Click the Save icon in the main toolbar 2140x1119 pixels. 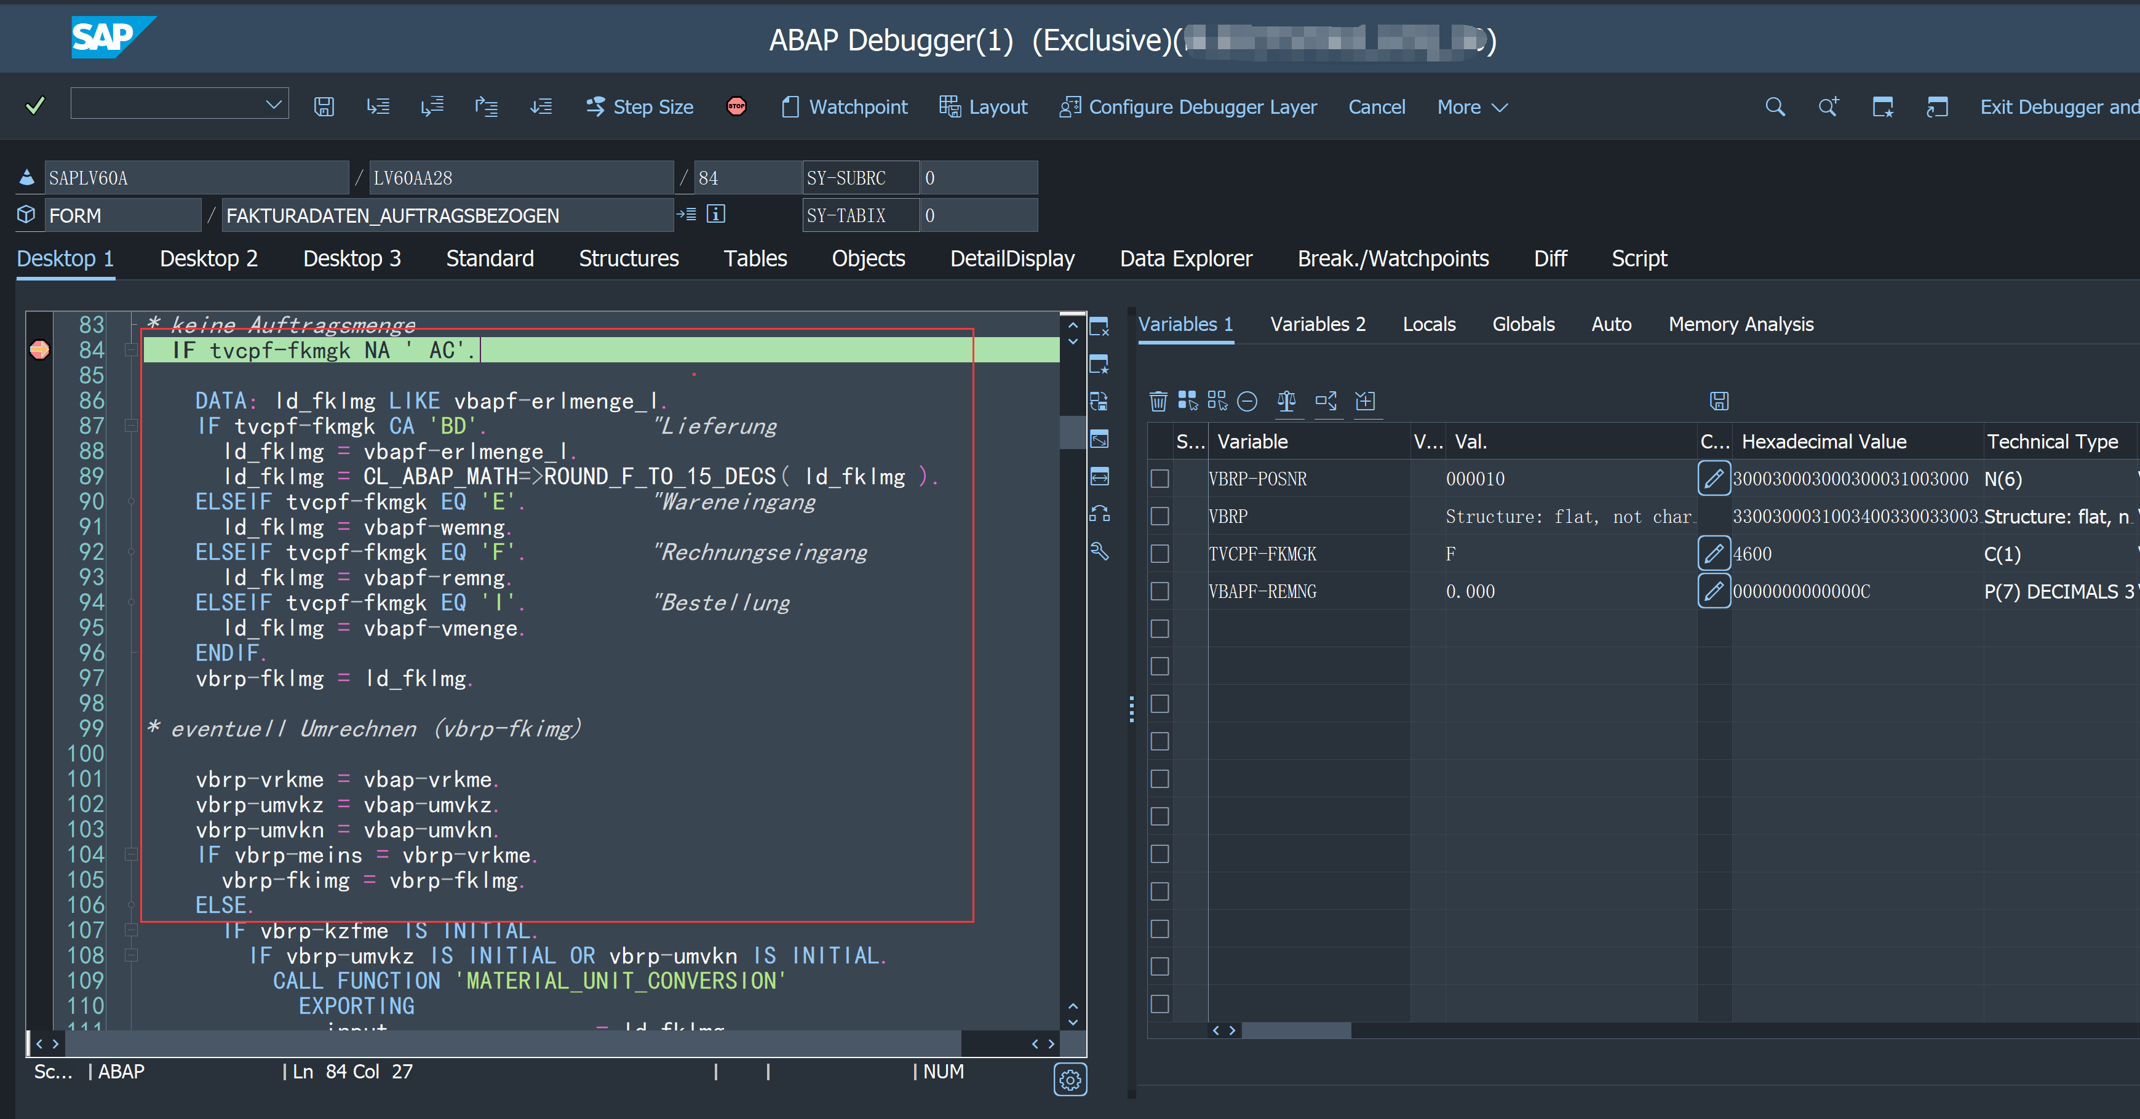click(x=324, y=106)
